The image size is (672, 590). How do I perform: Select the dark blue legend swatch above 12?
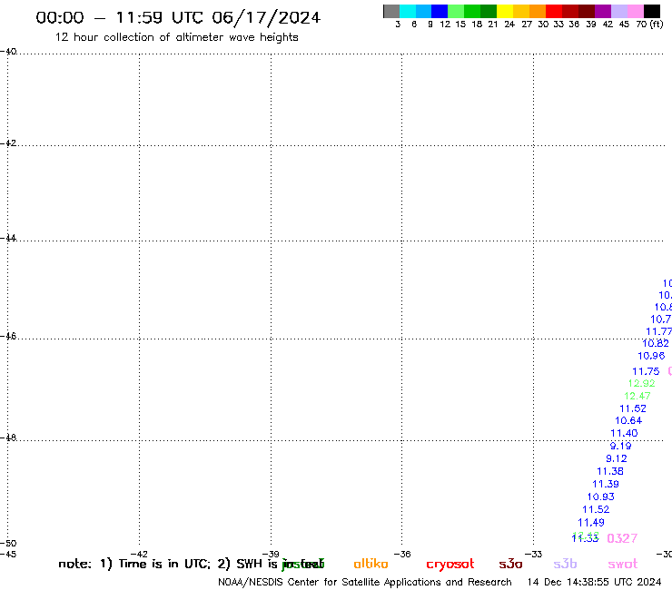[440, 11]
